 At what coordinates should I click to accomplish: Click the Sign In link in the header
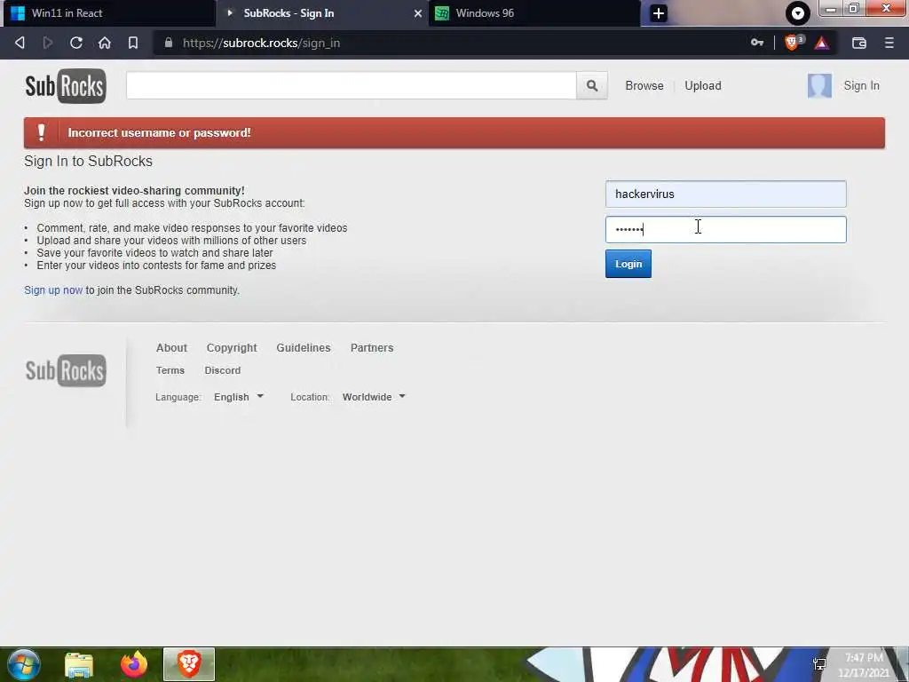pos(861,86)
